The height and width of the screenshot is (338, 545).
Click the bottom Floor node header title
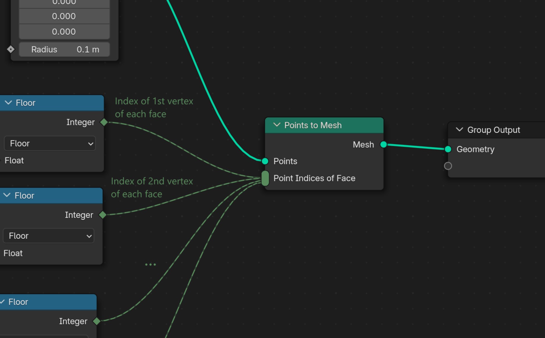(x=18, y=302)
